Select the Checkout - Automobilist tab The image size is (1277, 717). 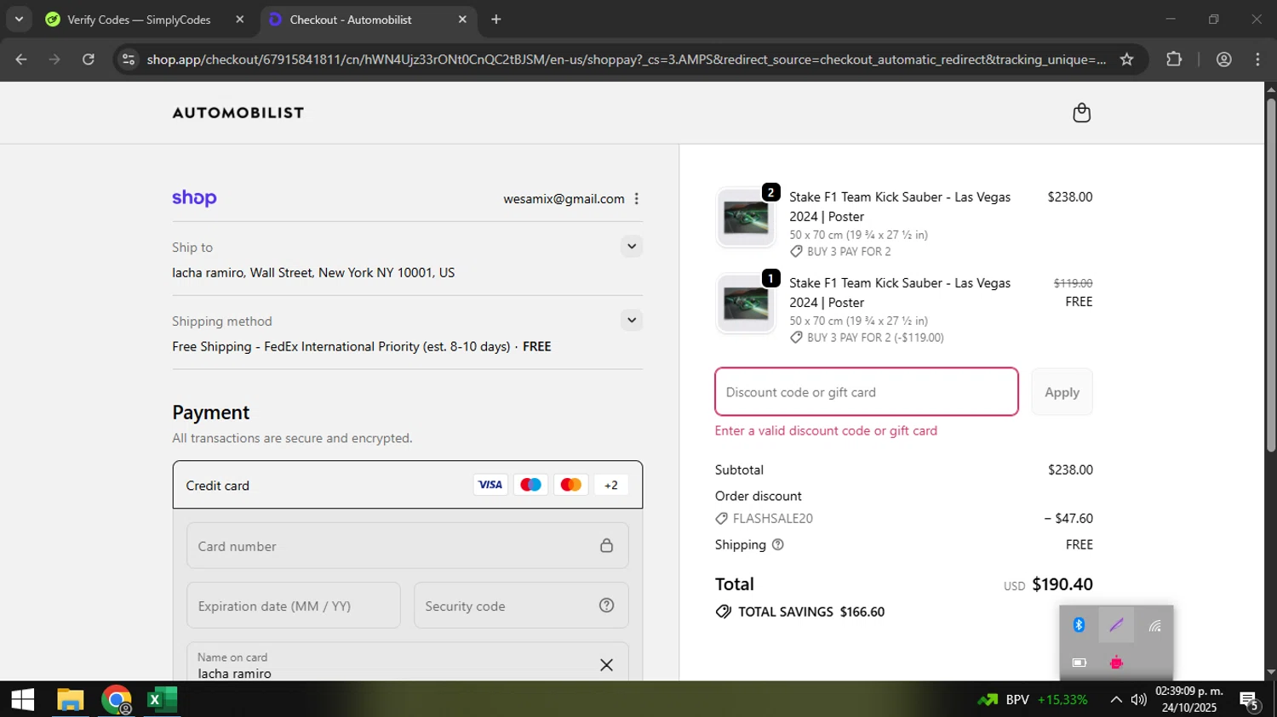coord(350,20)
